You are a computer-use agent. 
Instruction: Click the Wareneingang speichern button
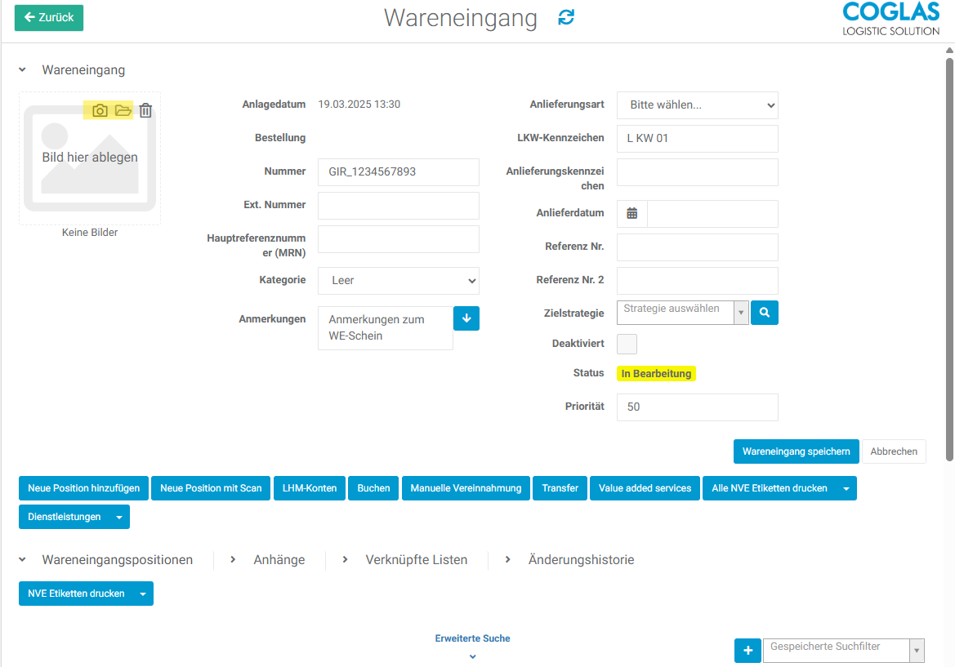pos(796,451)
